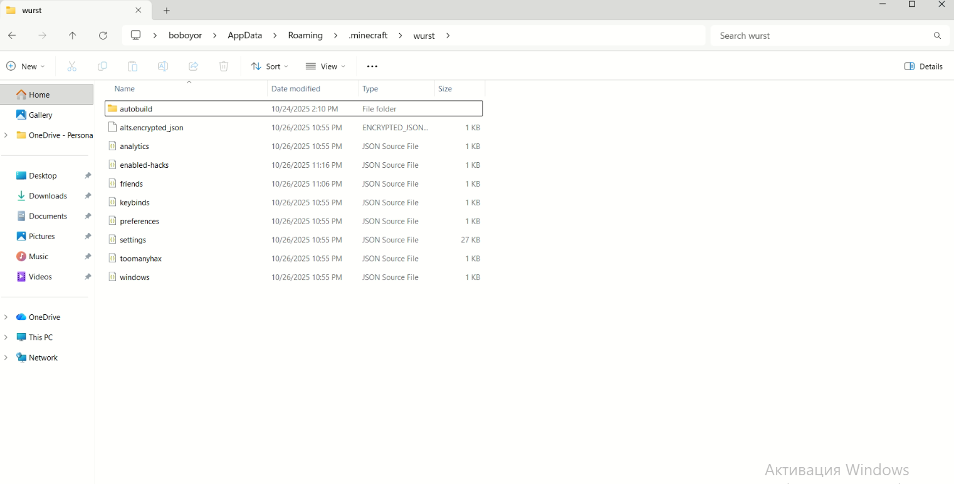The height and width of the screenshot is (484, 954).
Task: Open the See more ellipsis menu
Action: tap(372, 66)
